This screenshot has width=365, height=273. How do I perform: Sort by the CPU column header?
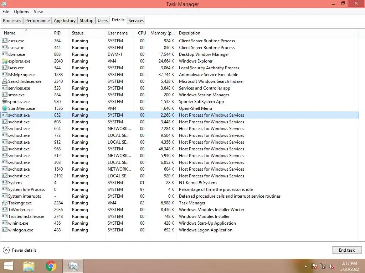[x=141, y=33]
